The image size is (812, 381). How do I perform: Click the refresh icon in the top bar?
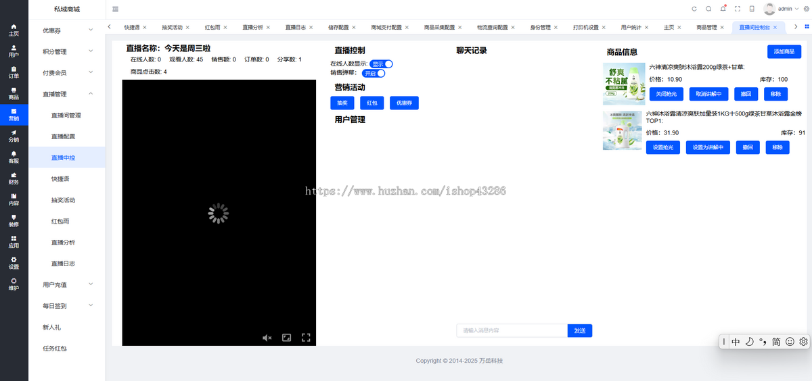(694, 9)
